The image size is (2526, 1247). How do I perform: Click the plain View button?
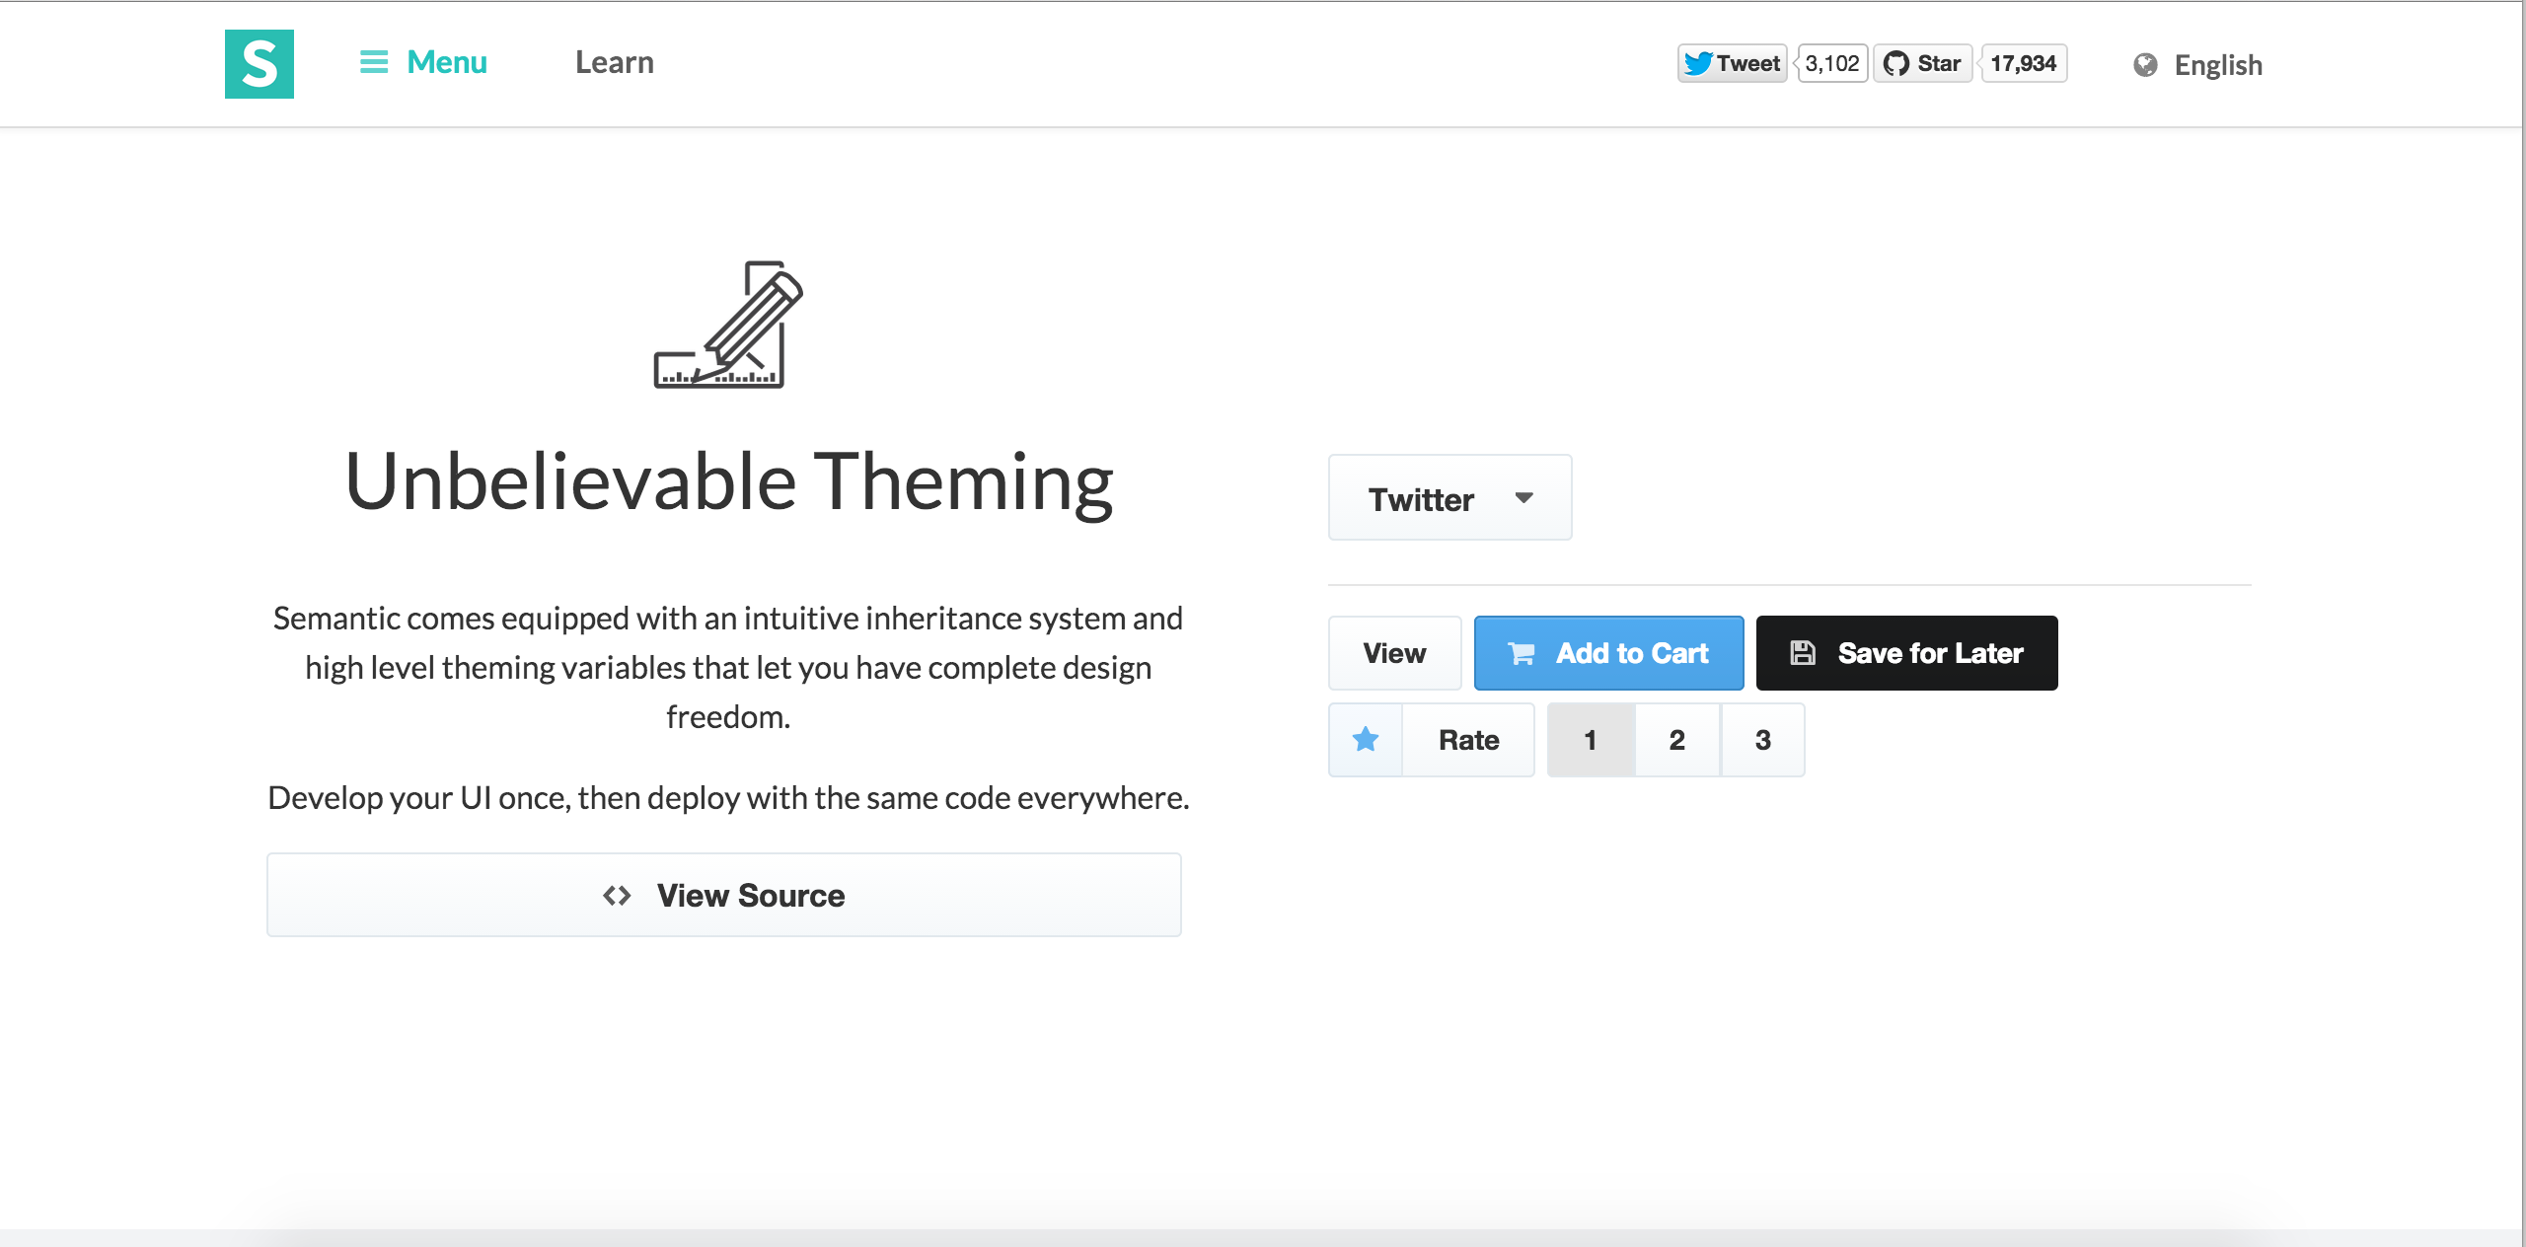(1394, 653)
